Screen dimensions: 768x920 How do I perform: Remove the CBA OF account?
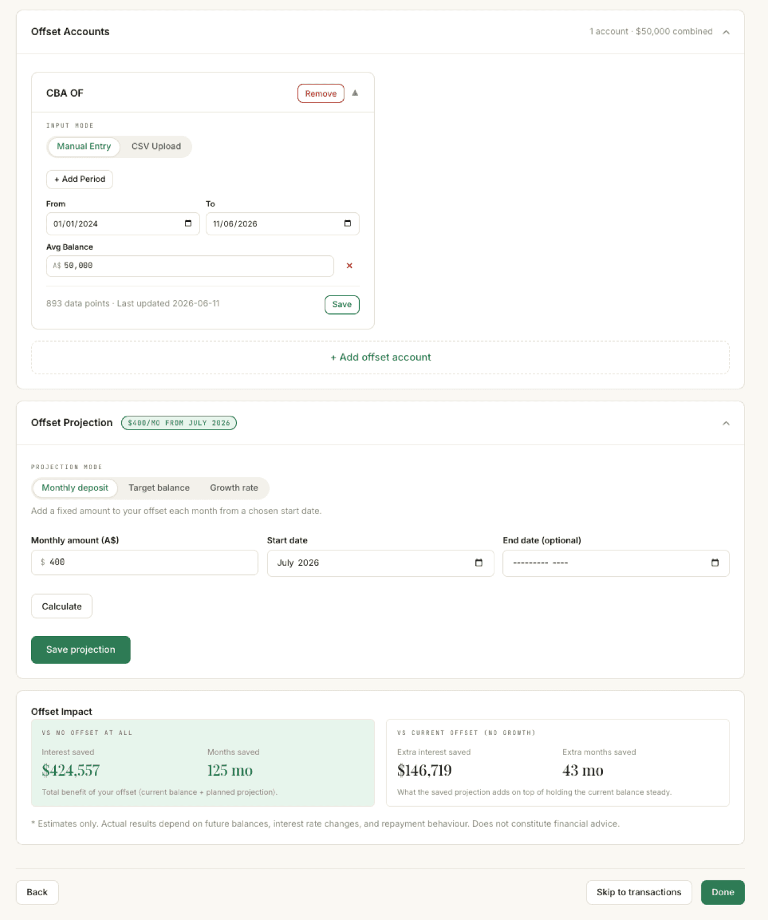coord(321,94)
